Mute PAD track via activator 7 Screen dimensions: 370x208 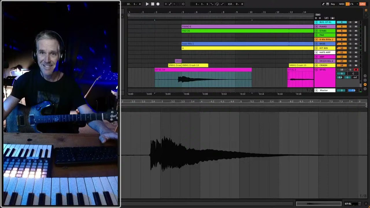click(x=342, y=35)
